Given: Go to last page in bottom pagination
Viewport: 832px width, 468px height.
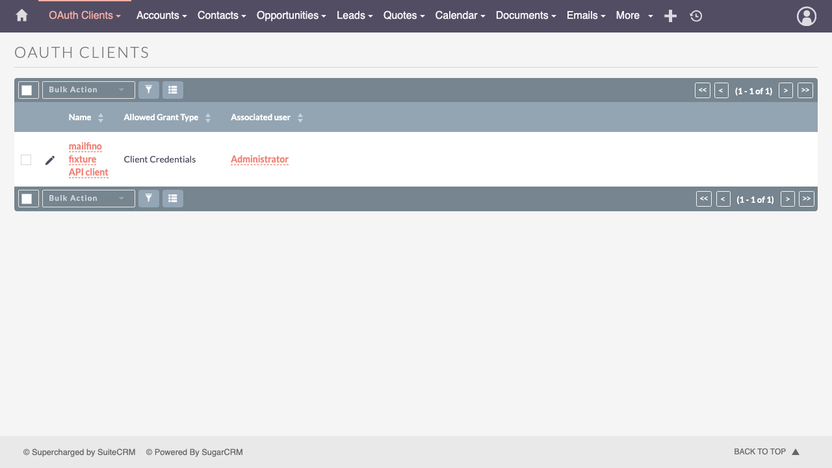Looking at the screenshot, I should [807, 199].
